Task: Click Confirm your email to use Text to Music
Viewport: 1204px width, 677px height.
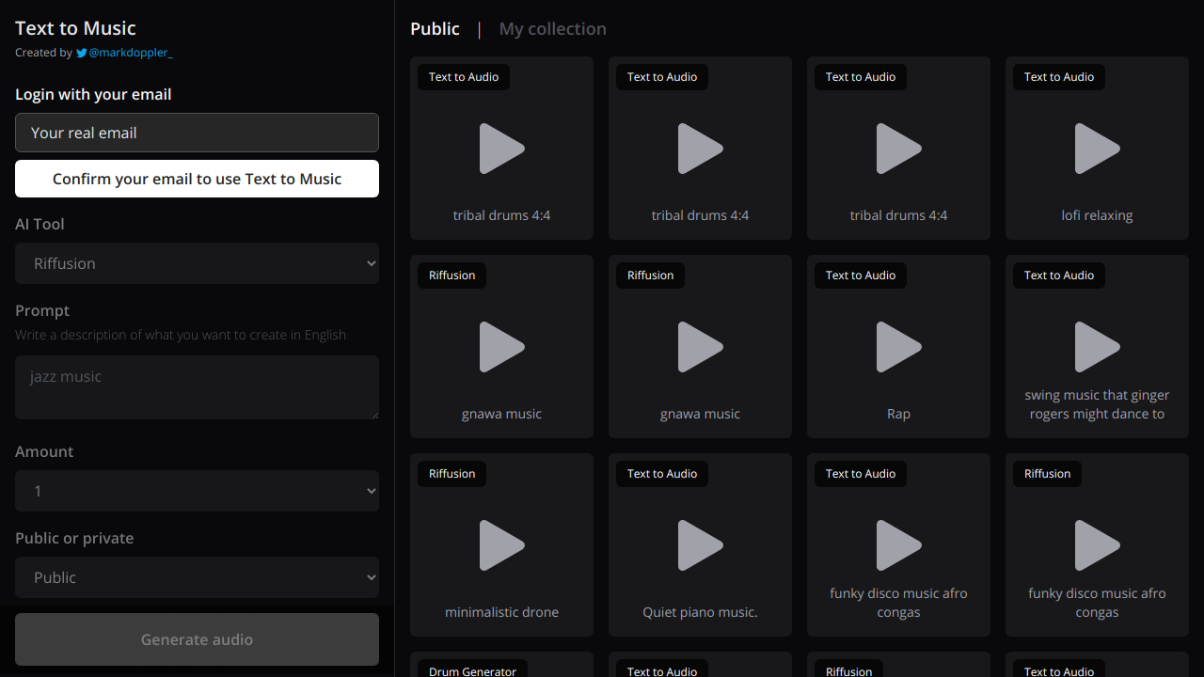Action: click(x=197, y=179)
